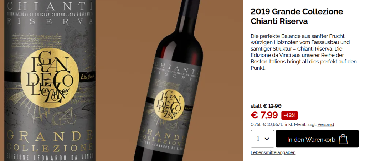Image resolution: width=365 pixels, height=161 pixels.
Task: Click the red € 7,99 price
Action: [264, 115]
